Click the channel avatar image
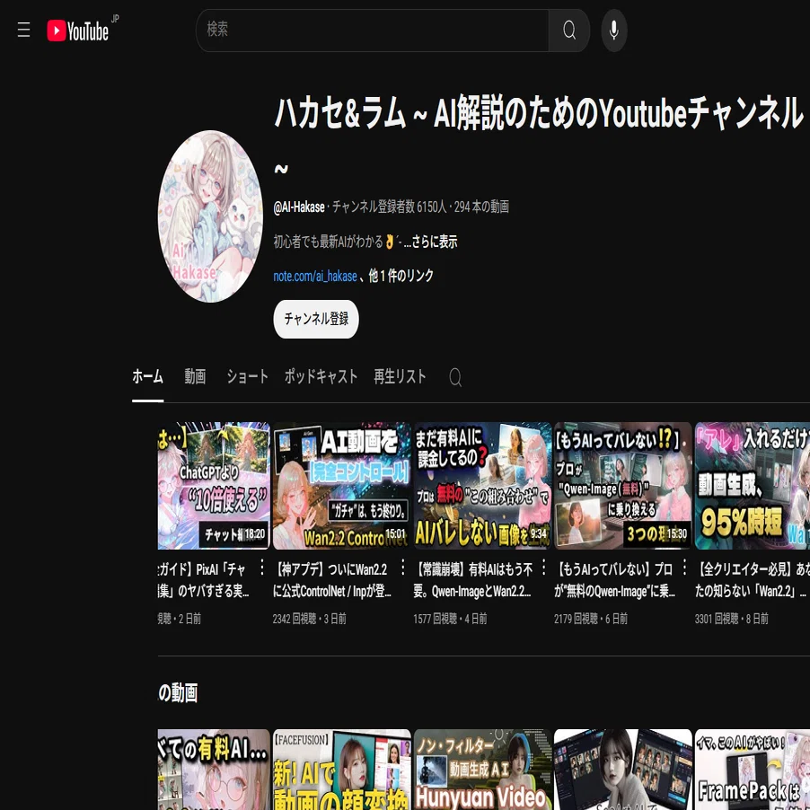810x810 pixels. 210,216
